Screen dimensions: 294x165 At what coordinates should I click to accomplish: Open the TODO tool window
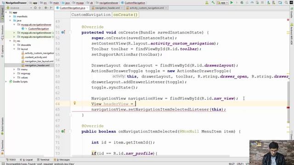coord(11,159)
